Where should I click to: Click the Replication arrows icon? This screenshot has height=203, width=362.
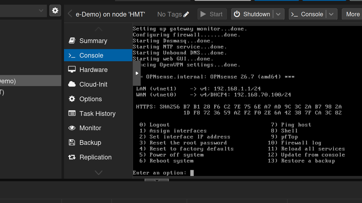(x=72, y=157)
